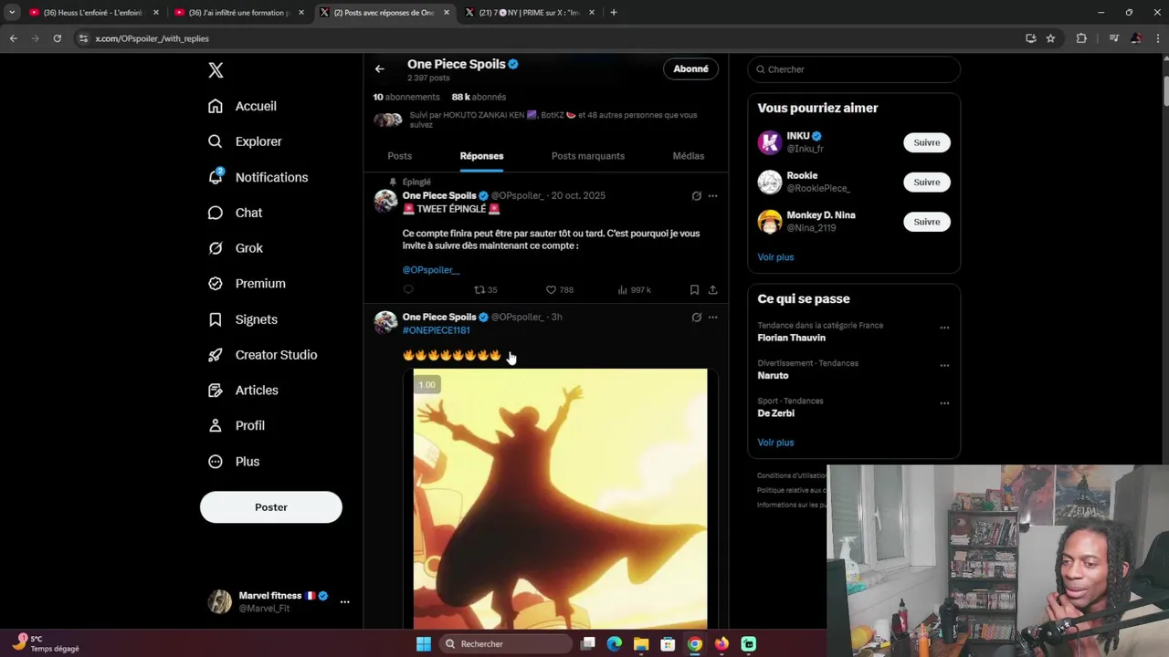Click the Abonné button

pyautogui.click(x=690, y=69)
